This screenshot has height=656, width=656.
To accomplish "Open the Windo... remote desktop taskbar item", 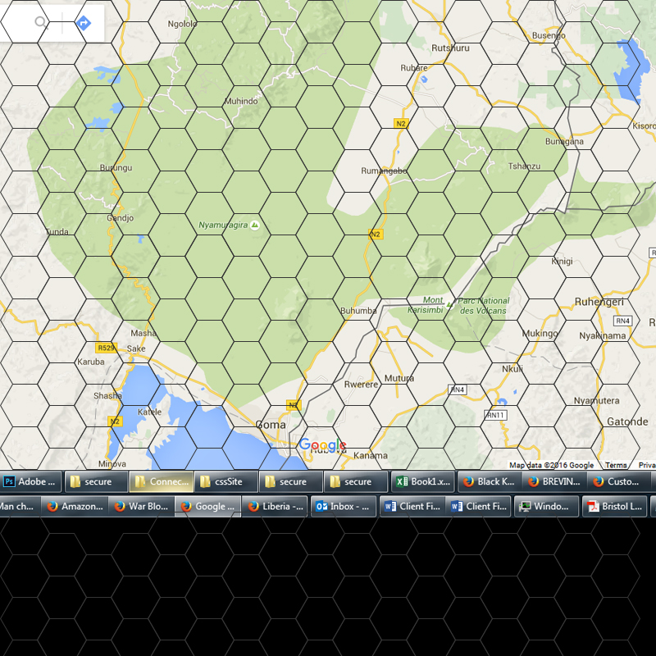I will pyautogui.click(x=546, y=506).
